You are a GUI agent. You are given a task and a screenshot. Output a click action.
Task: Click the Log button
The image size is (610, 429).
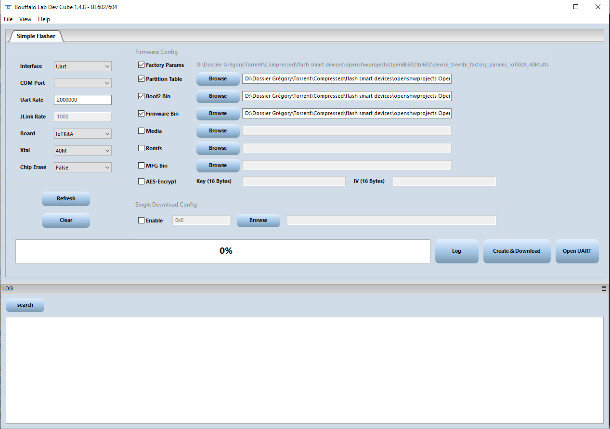457,251
